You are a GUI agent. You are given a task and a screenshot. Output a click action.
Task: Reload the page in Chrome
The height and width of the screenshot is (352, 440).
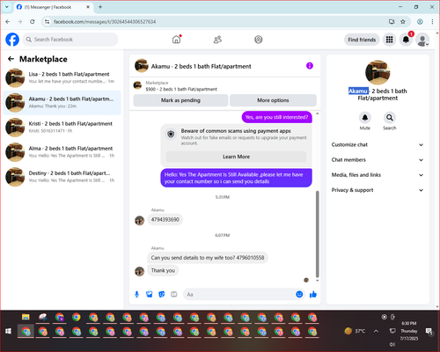tap(33, 21)
